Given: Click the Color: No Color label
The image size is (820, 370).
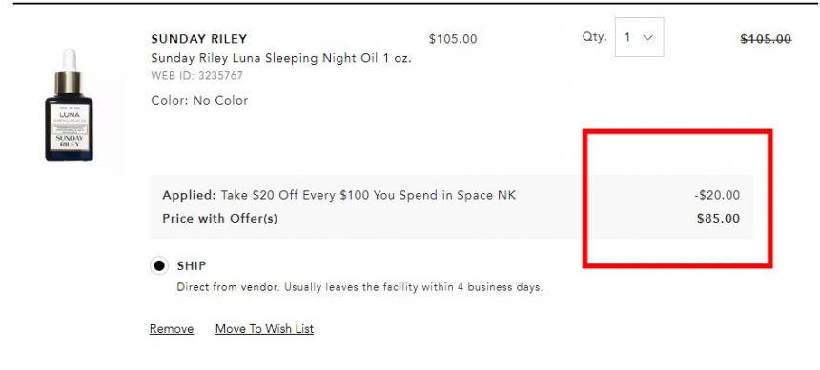Looking at the screenshot, I should pos(200,100).
